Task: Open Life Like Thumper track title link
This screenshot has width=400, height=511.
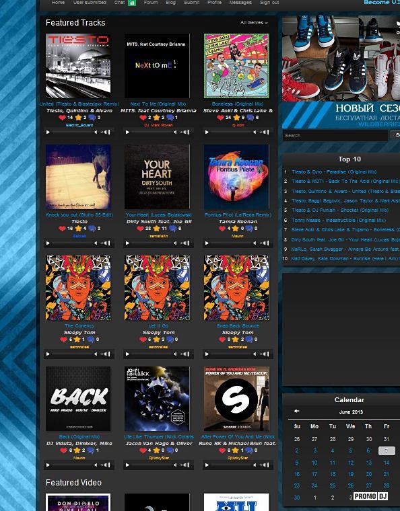Action: [158, 436]
